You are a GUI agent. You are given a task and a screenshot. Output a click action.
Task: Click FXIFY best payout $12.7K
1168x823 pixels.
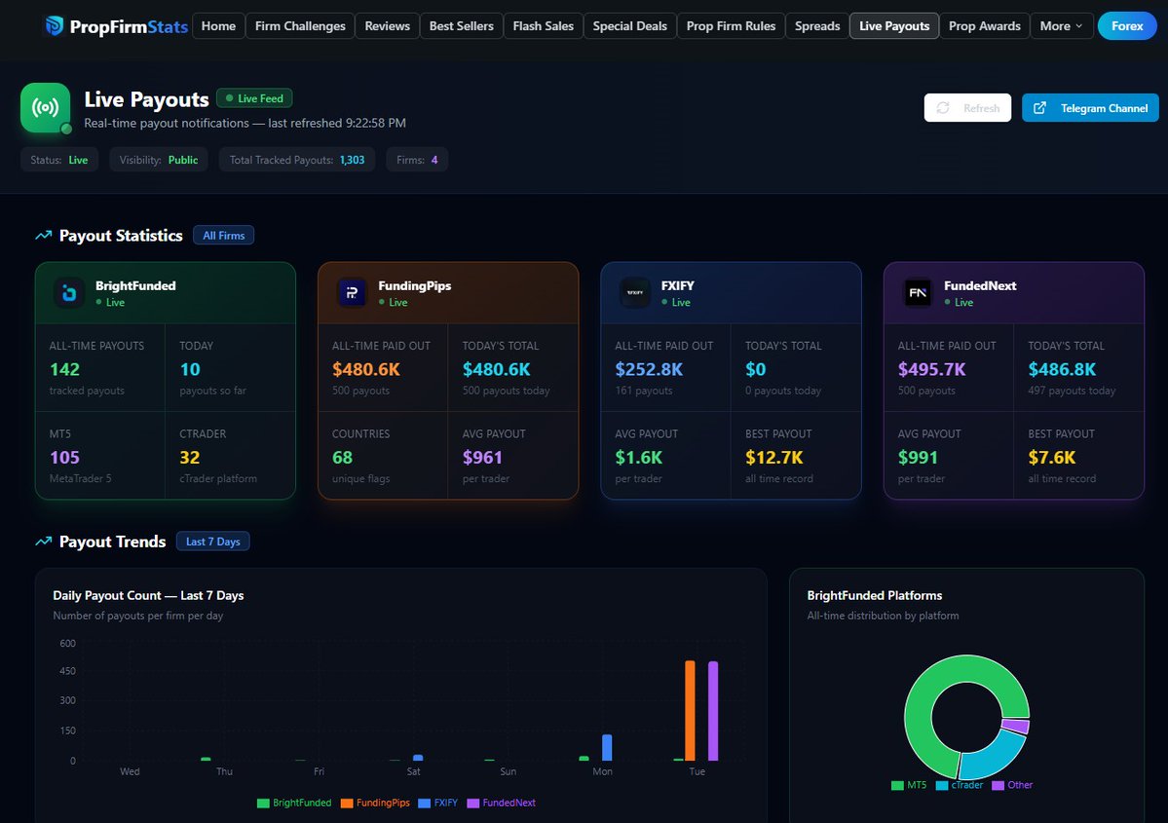tap(774, 458)
